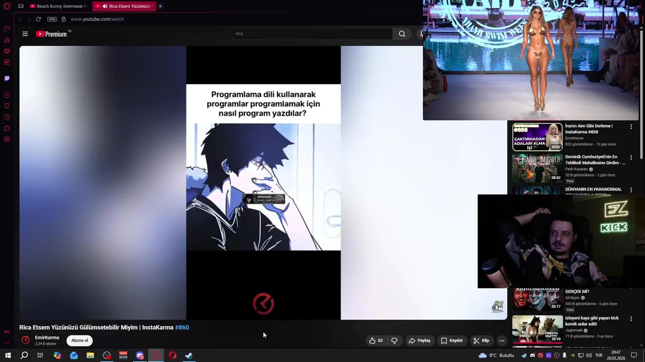Open Steam from the taskbar
The width and height of the screenshot is (645, 362).
pos(189,355)
